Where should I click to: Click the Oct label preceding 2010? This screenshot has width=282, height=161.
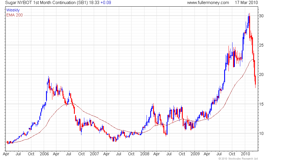232,154
